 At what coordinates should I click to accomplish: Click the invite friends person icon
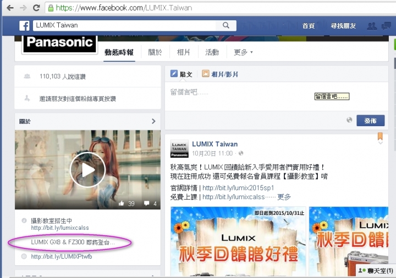(x=27, y=98)
